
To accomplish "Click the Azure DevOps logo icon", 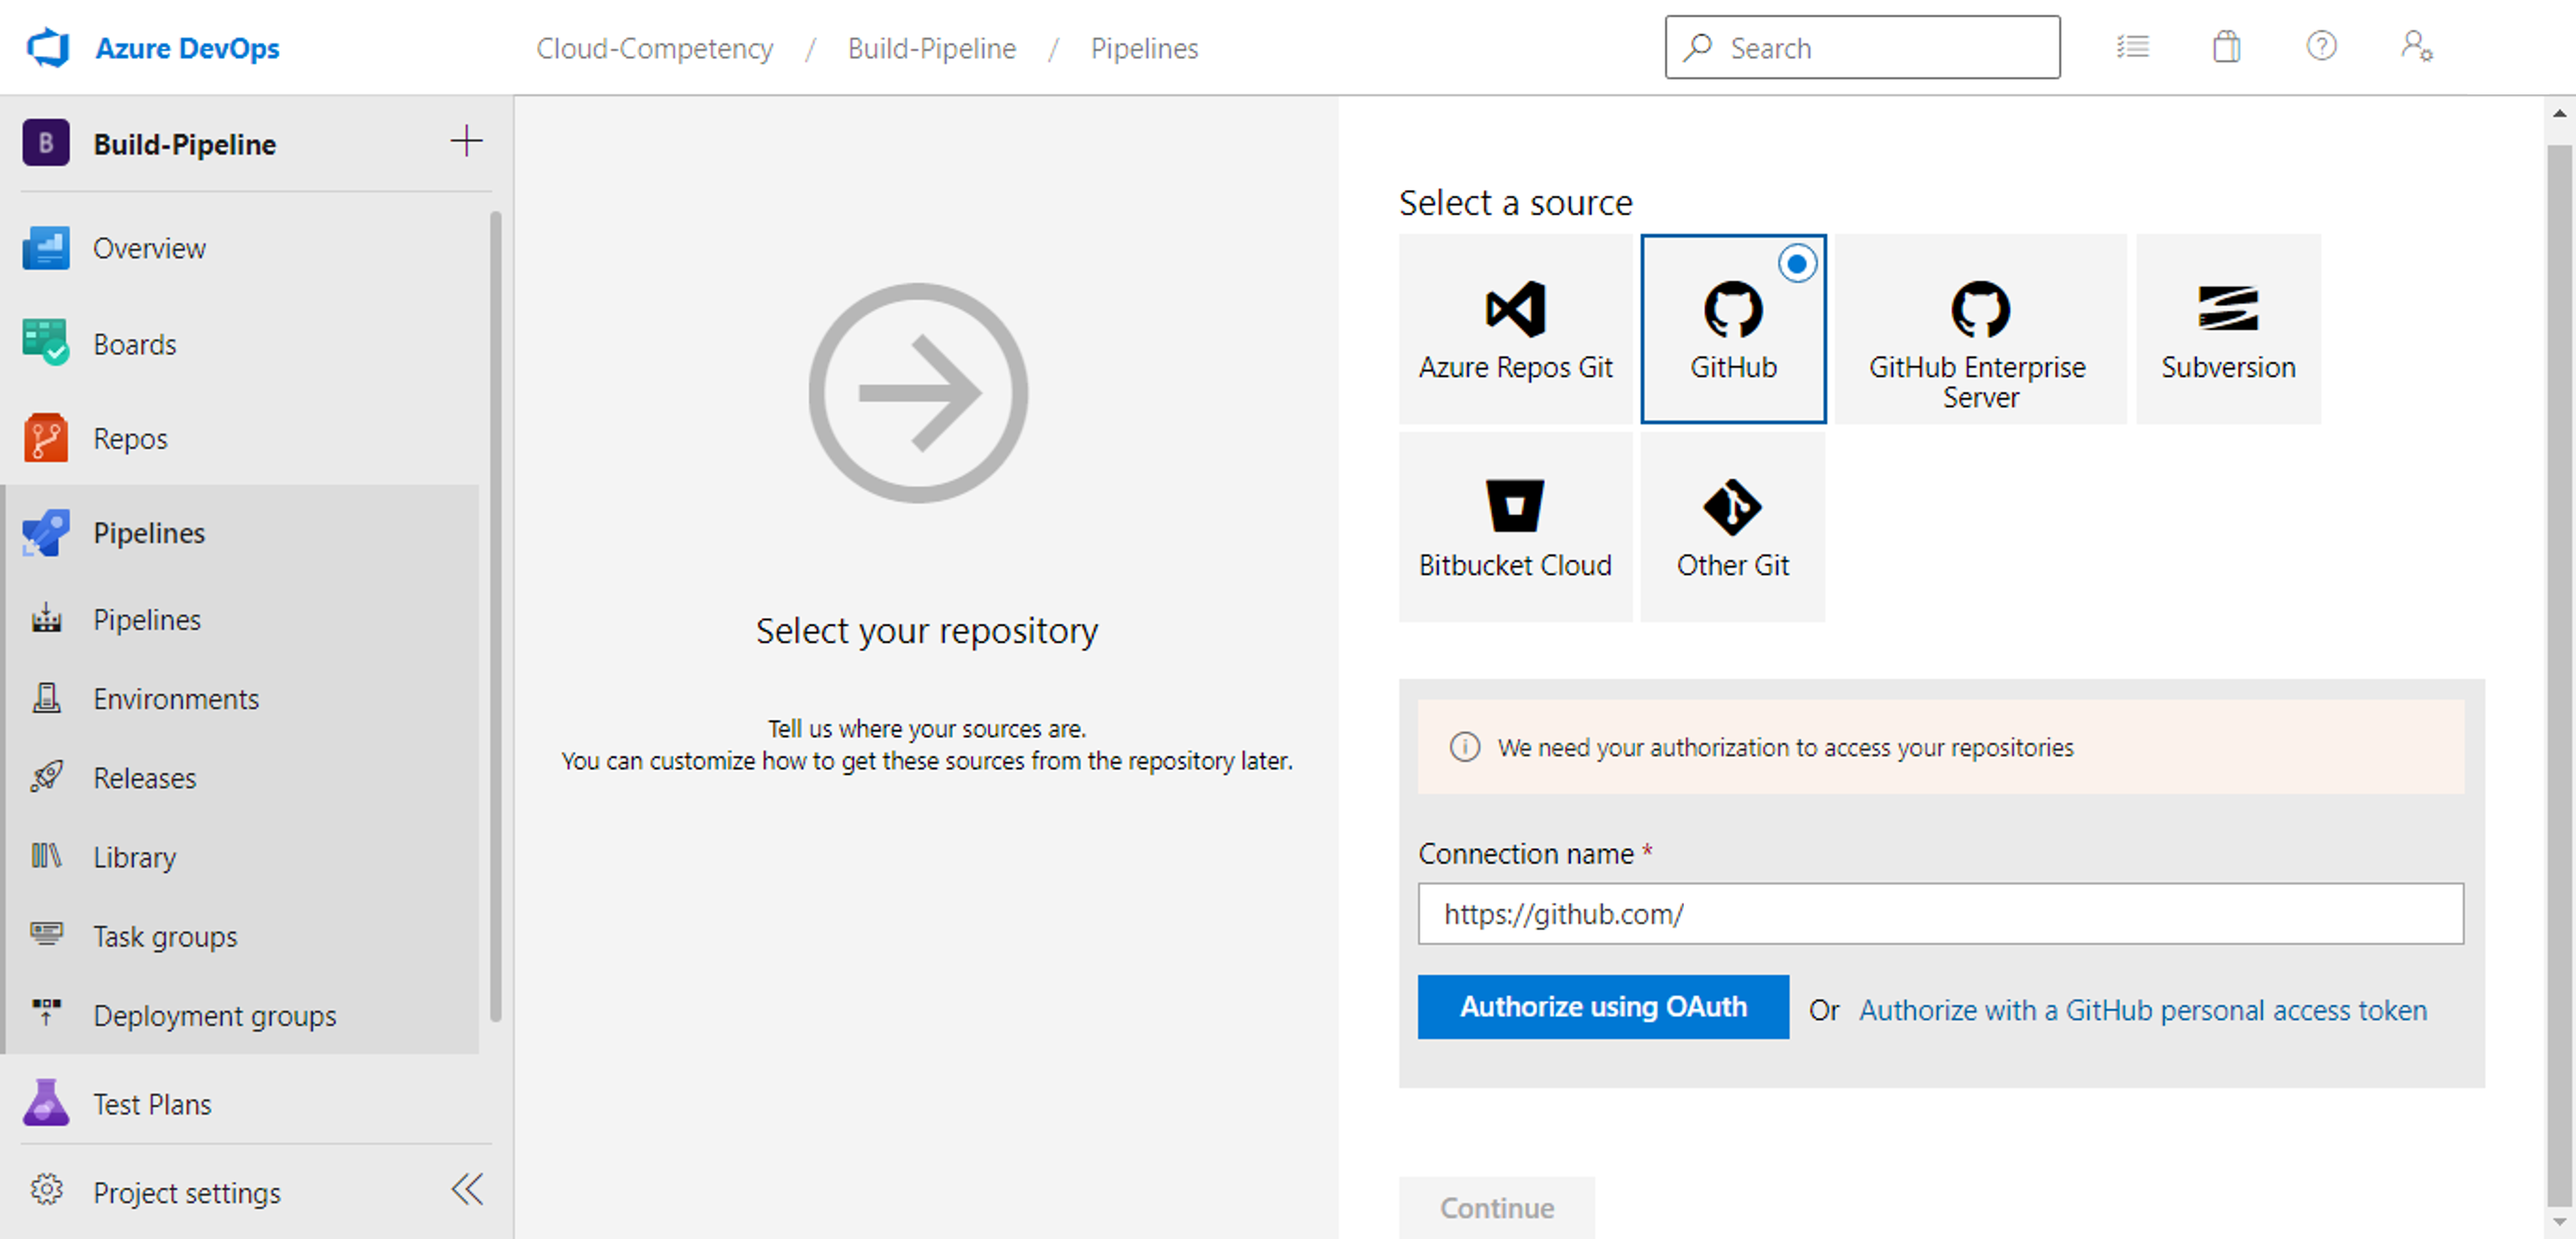I will 48,47.
